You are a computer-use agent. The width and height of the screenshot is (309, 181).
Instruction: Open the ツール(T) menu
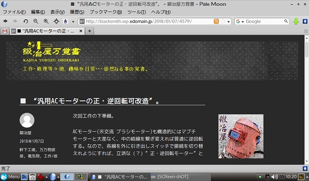tap(137, 12)
